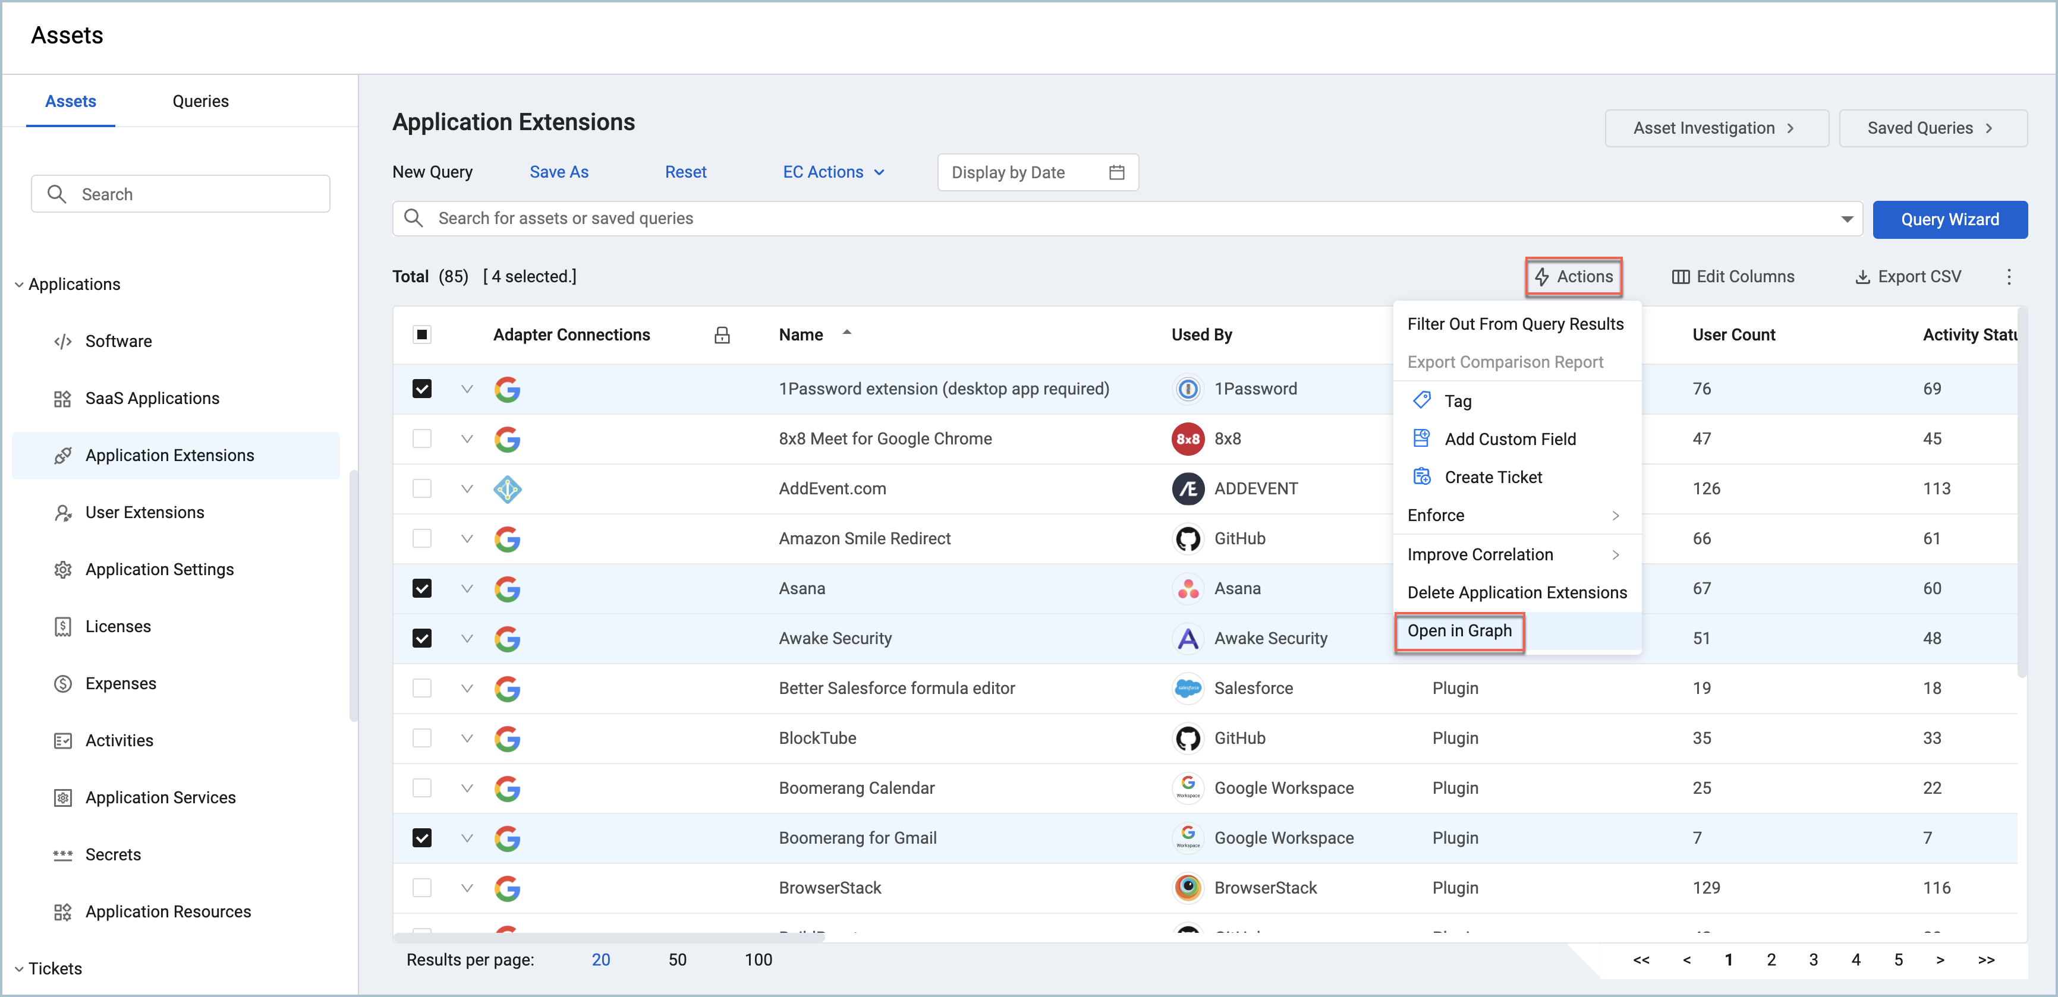
Task: Click the Export CSV download icon
Action: coord(1861,276)
